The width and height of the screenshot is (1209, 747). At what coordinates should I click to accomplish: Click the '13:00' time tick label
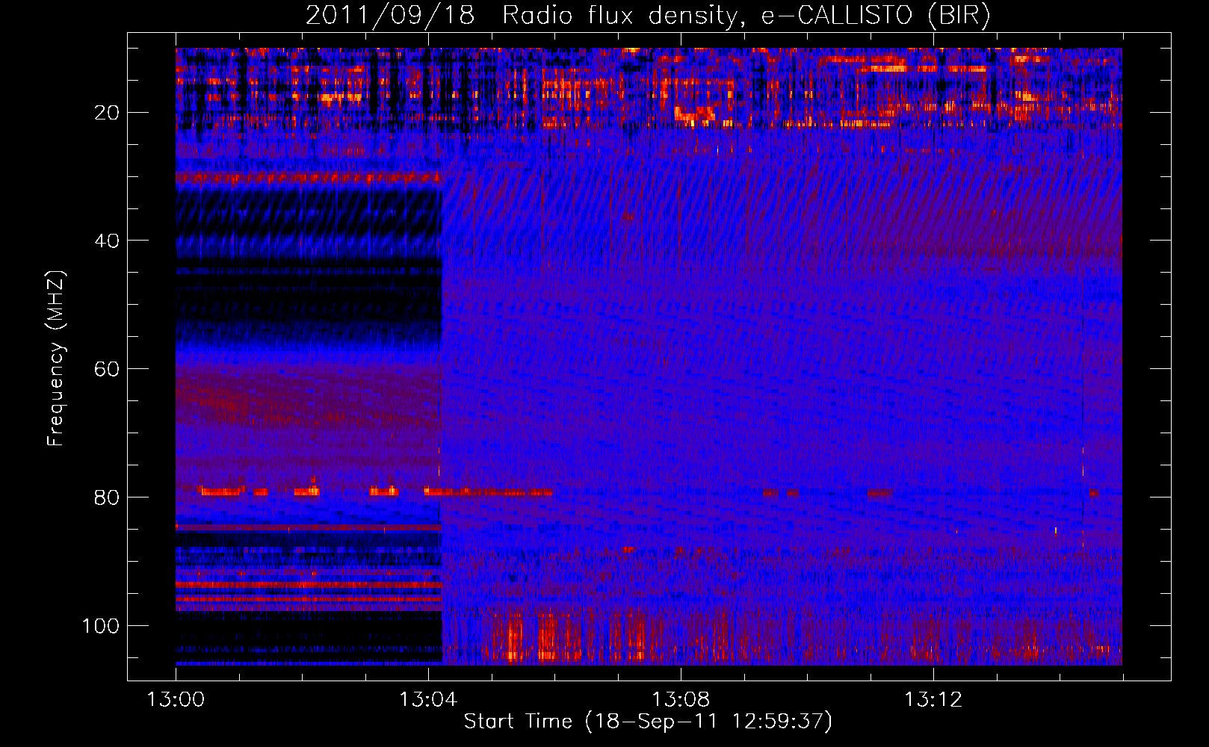[x=176, y=700]
